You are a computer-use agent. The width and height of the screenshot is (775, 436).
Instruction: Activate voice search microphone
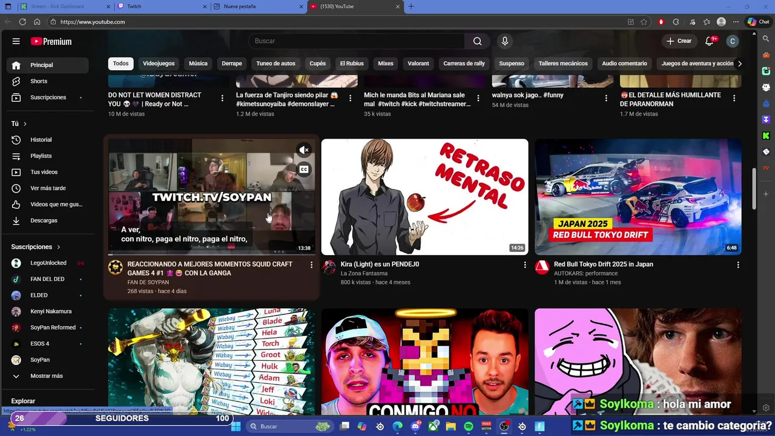[x=505, y=41]
